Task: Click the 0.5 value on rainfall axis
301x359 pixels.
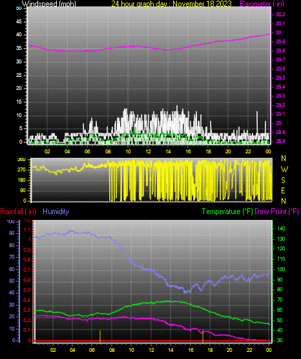Action: (x=27, y=290)
